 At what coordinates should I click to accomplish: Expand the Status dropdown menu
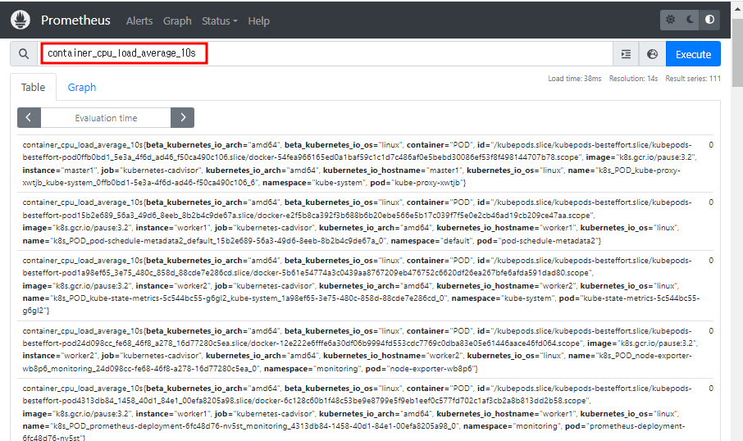[x=220, y=20]
